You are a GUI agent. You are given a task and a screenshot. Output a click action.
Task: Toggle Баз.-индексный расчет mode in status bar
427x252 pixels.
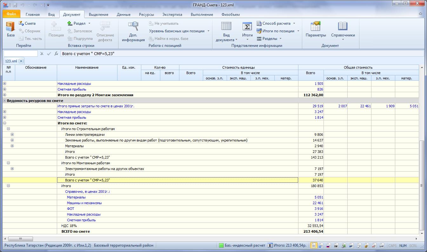coord(242,245)
